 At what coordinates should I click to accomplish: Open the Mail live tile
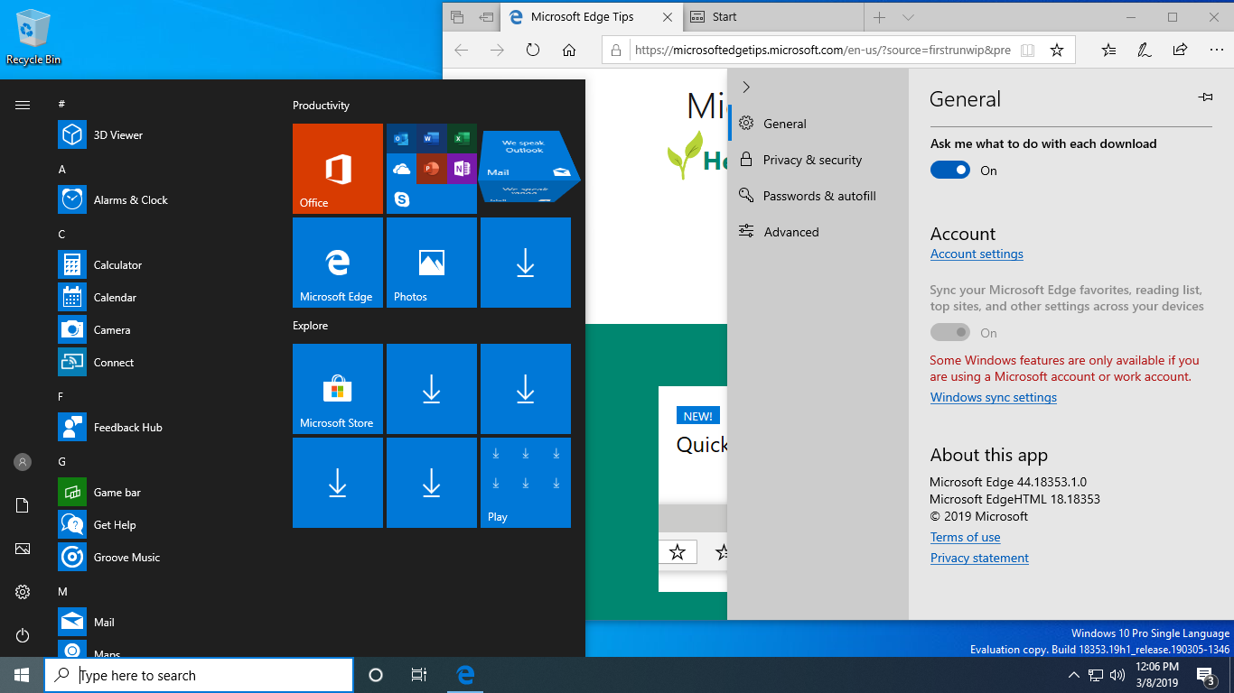pos(528,167)
